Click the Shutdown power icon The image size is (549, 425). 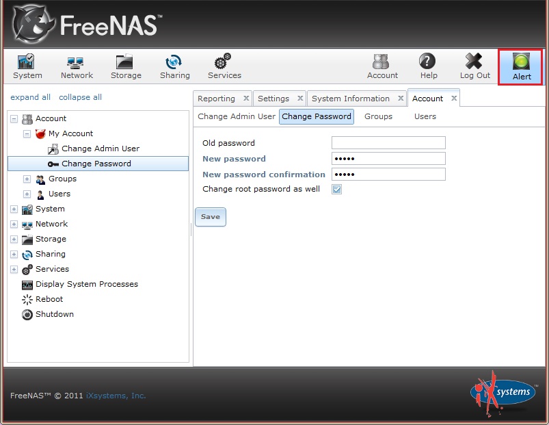(27, 315)
